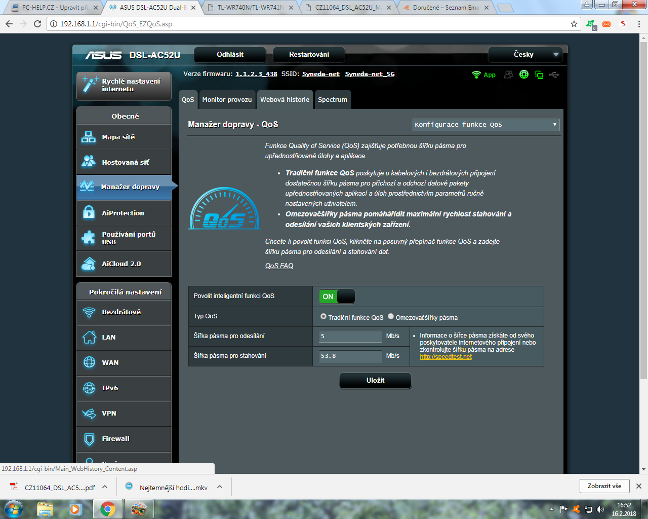Select the Omezovač šířky pásma radio button
The width and height of the screenshot is (648, 519).
(391, 317)
